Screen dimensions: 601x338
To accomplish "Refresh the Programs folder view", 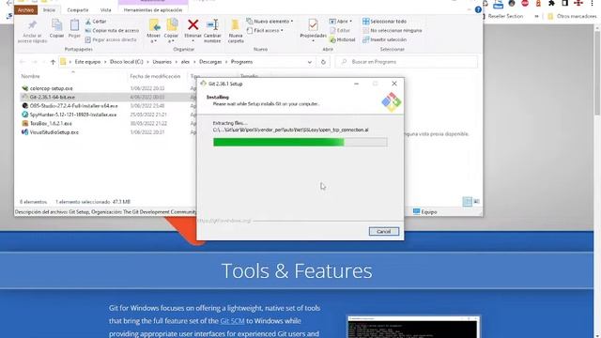I will pyautogui.click(x=323, y=62).
